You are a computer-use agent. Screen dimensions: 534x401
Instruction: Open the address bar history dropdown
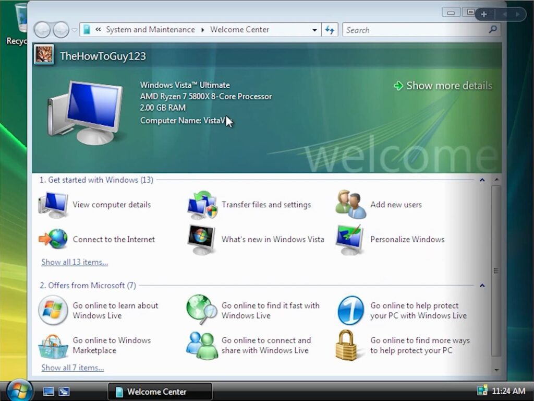pyautogui.click(x=314, y=30)
